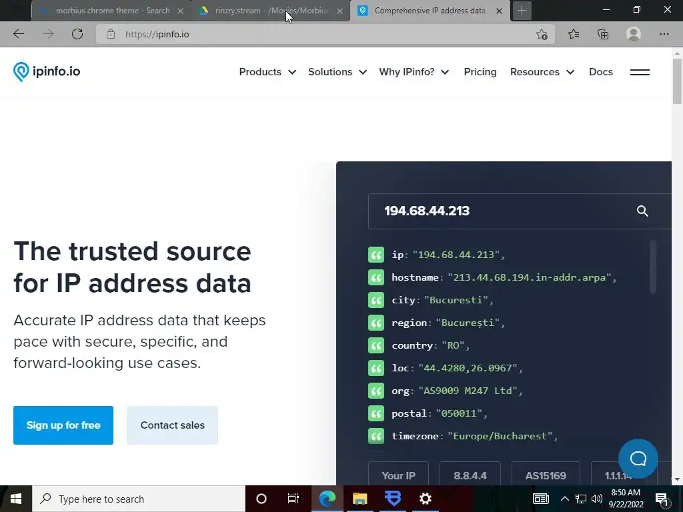
Task: Open File Explorer from taskbar
Action: [x=360, y=499]
